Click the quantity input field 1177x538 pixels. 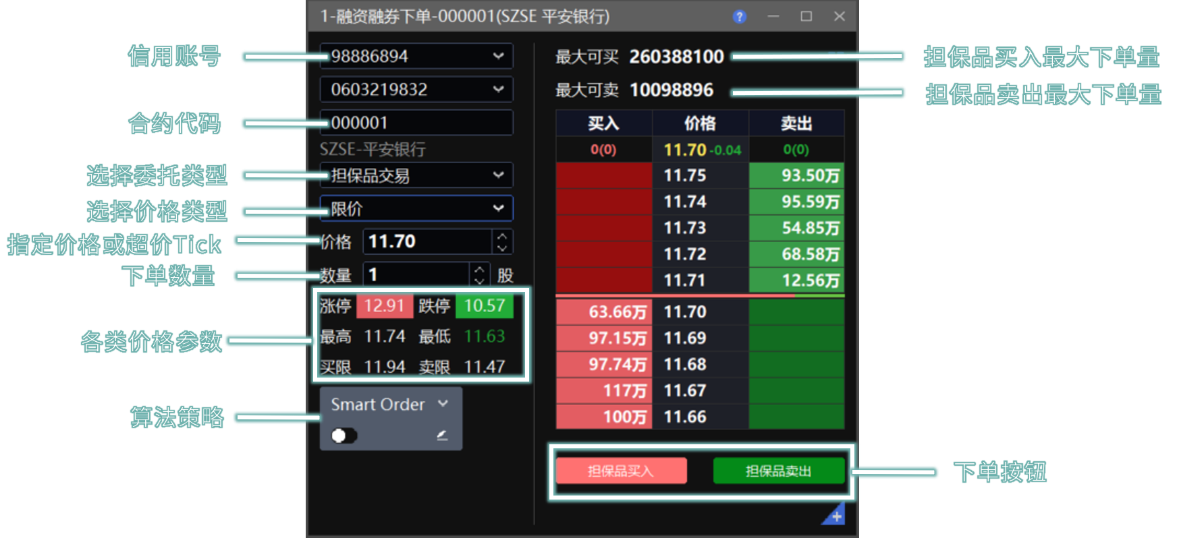tap(415, 274)
